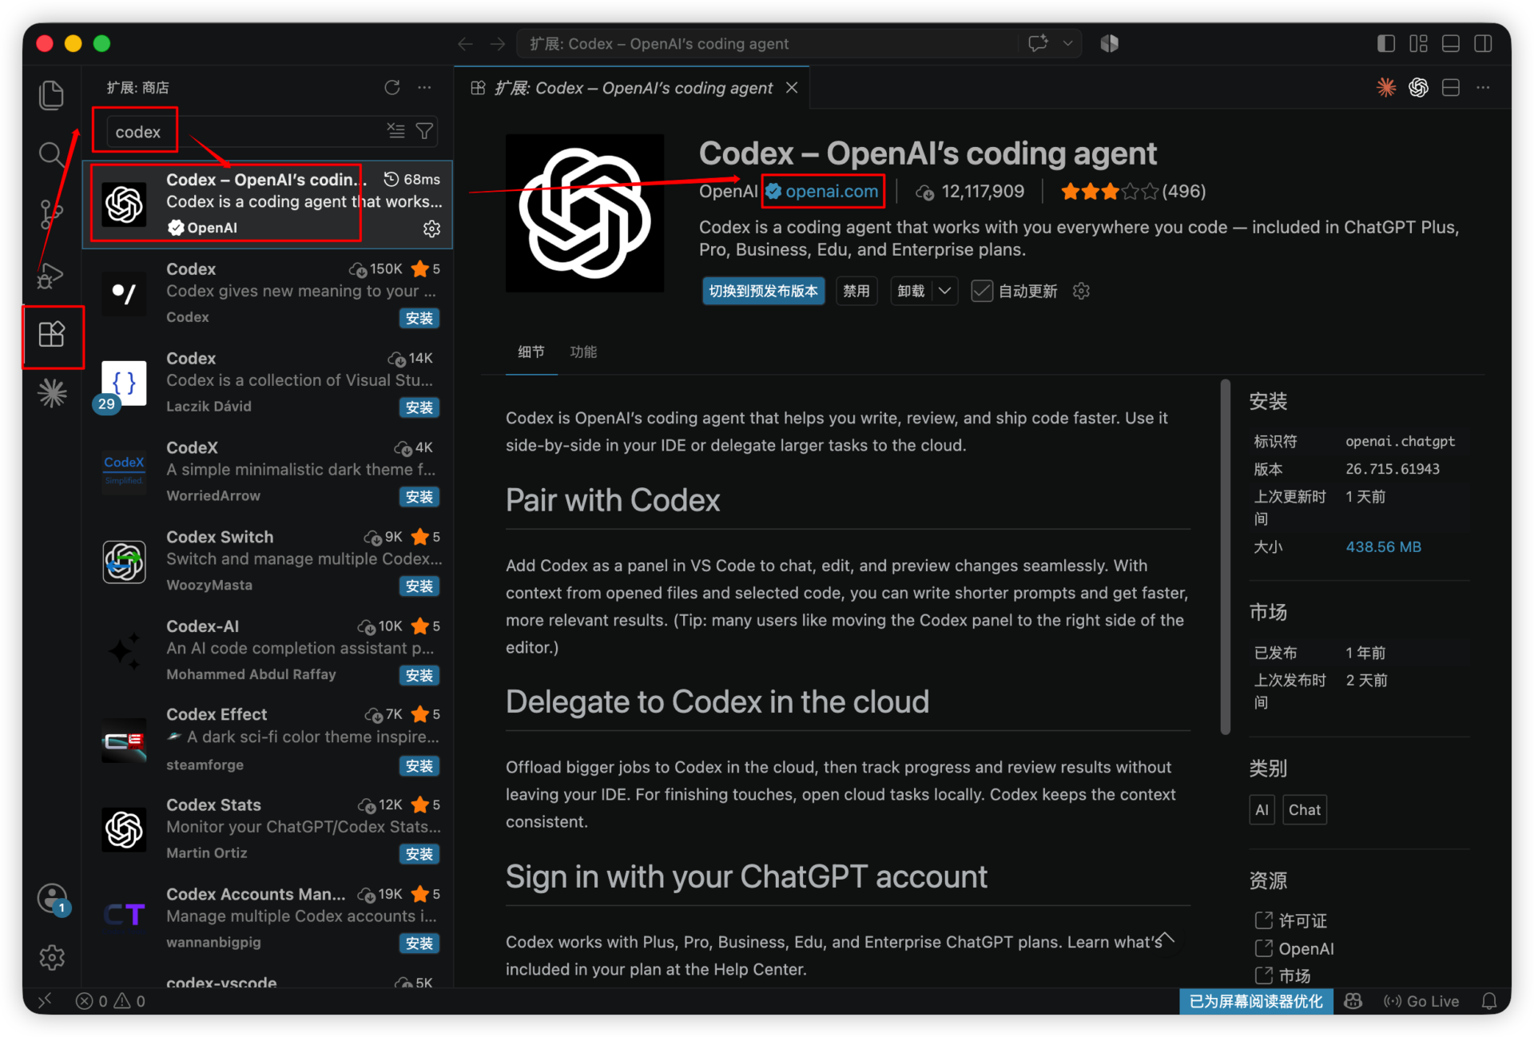The width and height of the screenshot is (1534, 1037).
Task: Go back in navigation history
Action: pyautogui.click(x=465, y=44)
